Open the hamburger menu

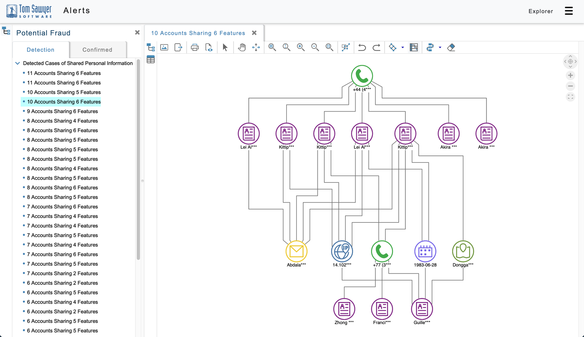pyautogui.click(x=569, y=11)
